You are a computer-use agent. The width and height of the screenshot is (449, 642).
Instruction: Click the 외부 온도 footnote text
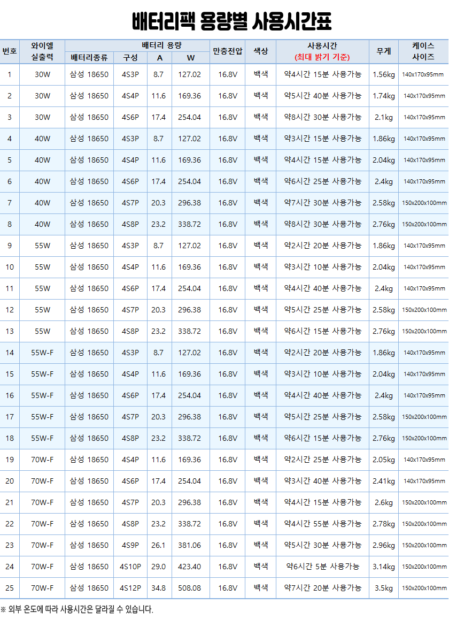[x=76, y=609]
